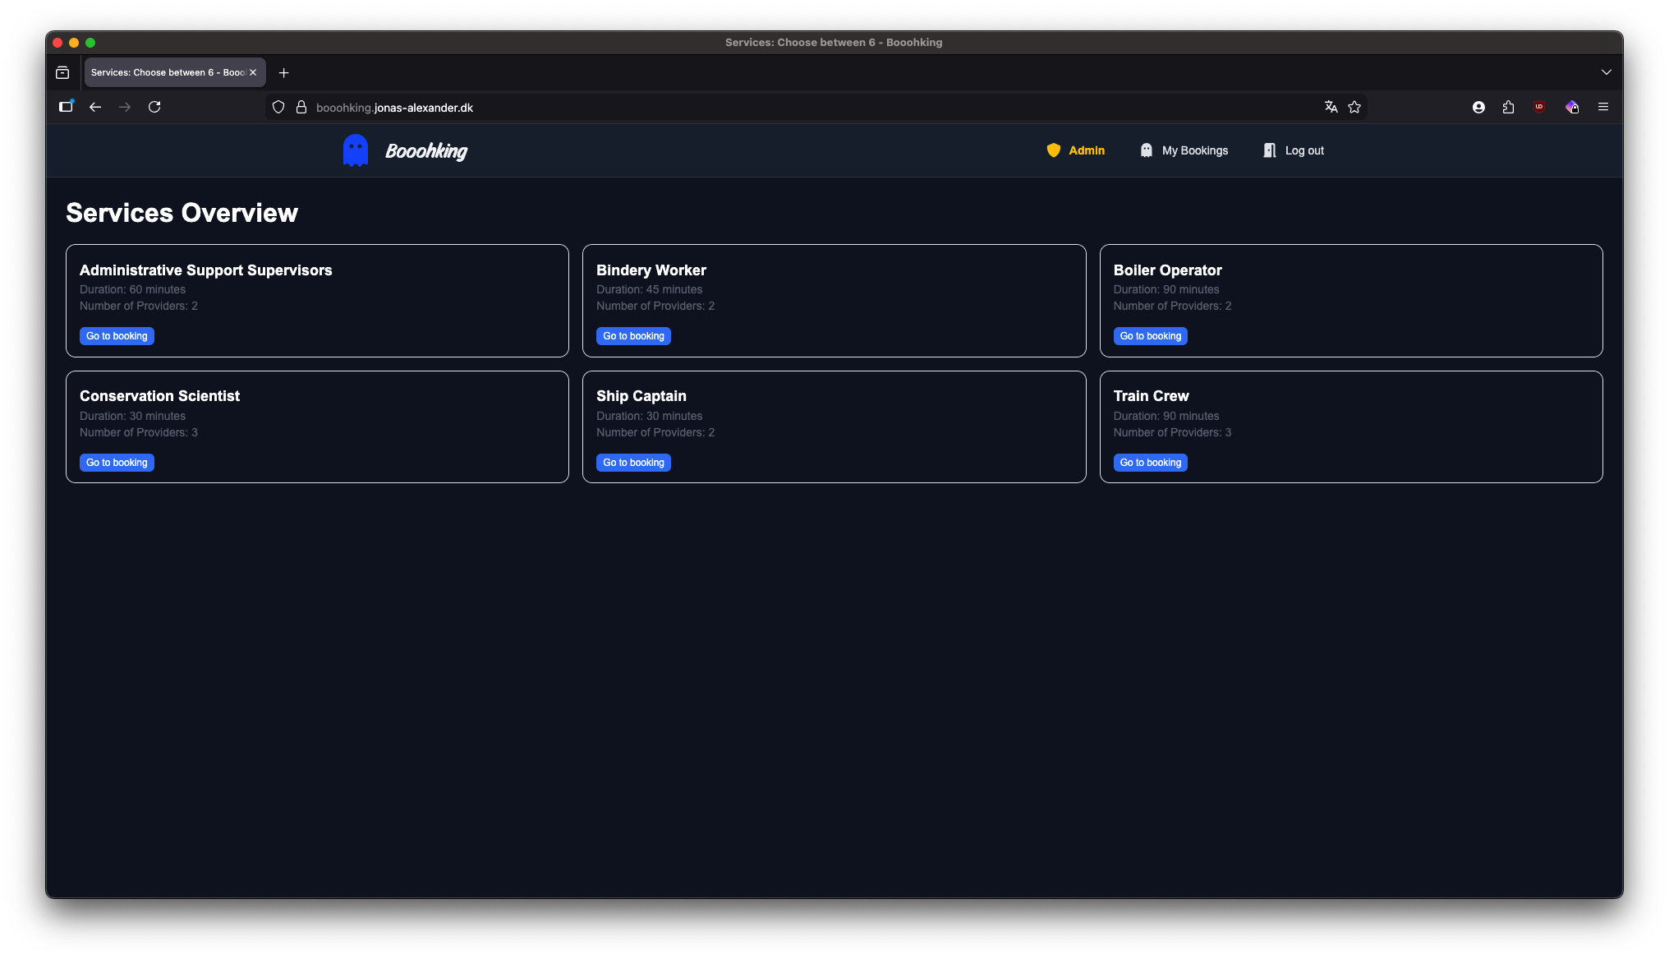This screenshot has height=959, width=1669.
Task: Go to booking for Boiler Operator
Action: [1150, 336]
